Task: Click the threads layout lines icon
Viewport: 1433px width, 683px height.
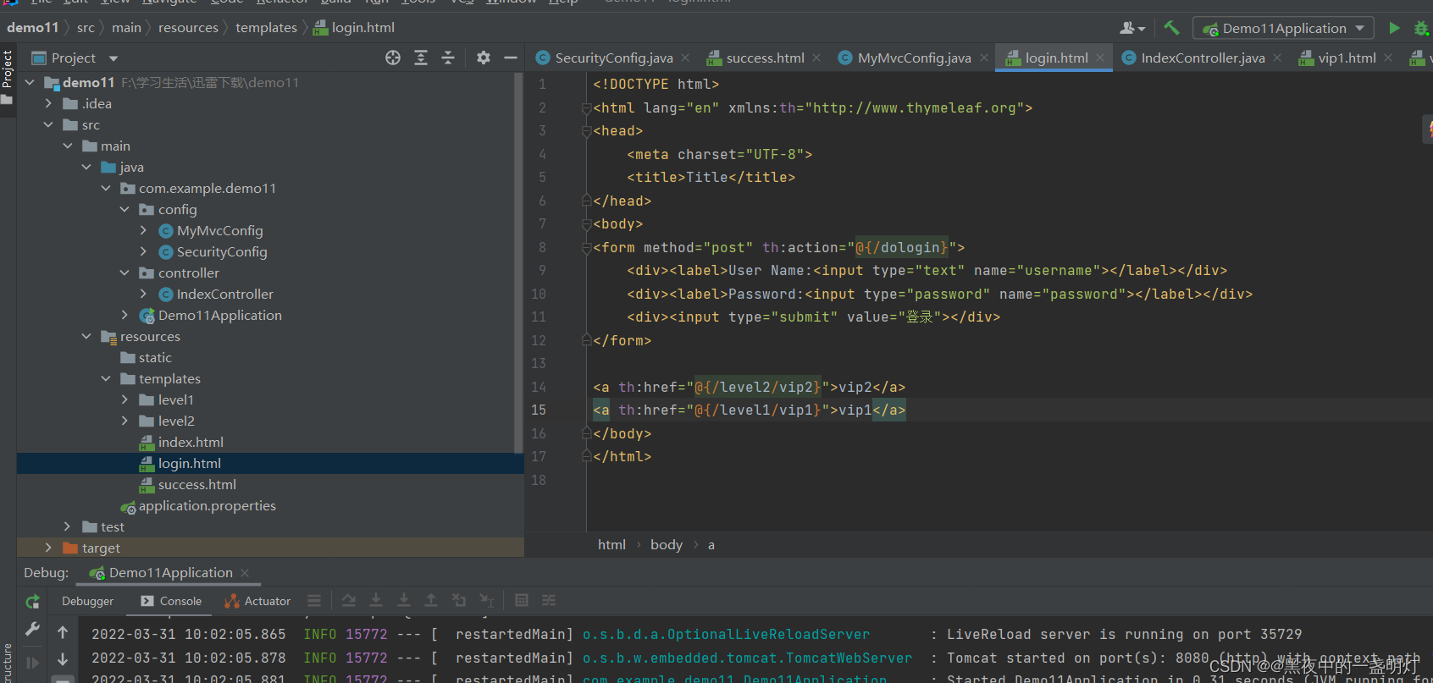Action: (314, 600)
